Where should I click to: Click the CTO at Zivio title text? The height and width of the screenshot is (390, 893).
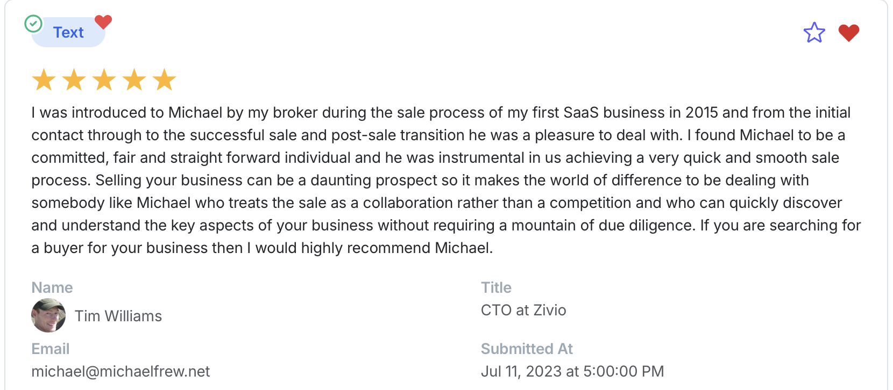tap(523, 310)
